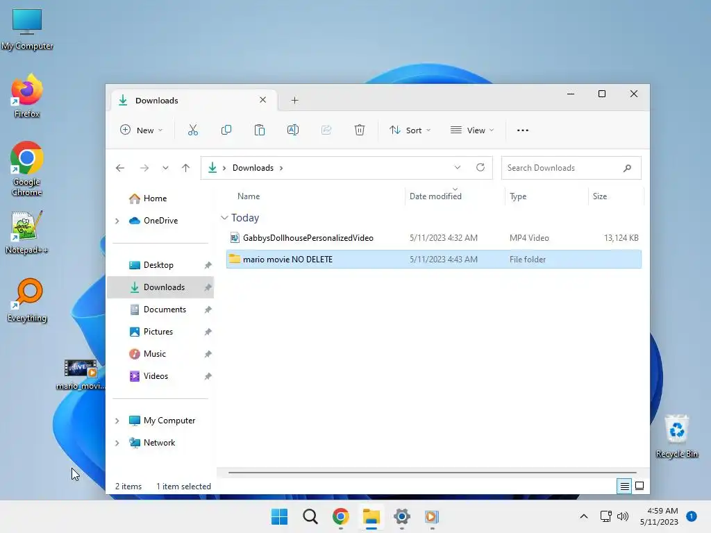Collapse the Today group
This screenshot has height=533, width=711.
(224, 217)
